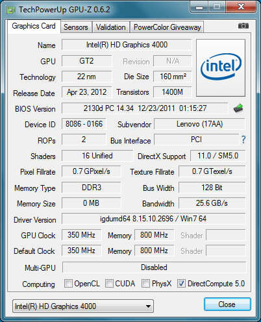Uncheck the DirectCompute 5.0 checkbox
Screen dimensions: 261x322
click(181, 283)
